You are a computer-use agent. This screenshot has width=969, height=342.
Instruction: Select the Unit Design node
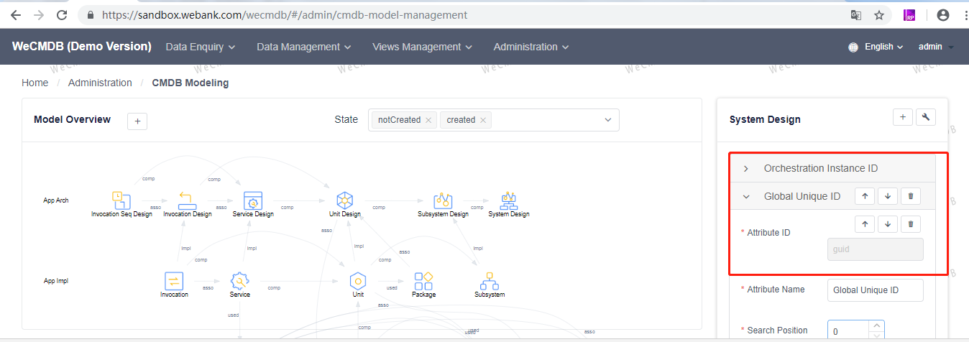pyautogui.click(x=345, y=204)
